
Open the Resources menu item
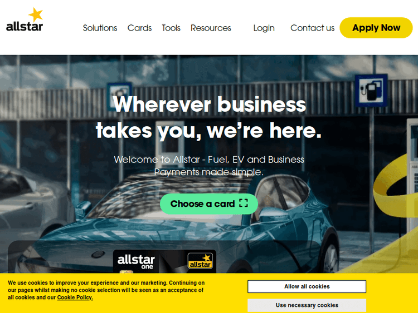coord(211,28)
